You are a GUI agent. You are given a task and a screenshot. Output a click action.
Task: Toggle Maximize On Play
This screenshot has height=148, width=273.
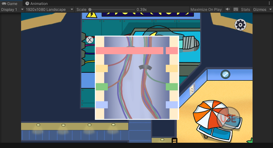click(x=206, y=10)
